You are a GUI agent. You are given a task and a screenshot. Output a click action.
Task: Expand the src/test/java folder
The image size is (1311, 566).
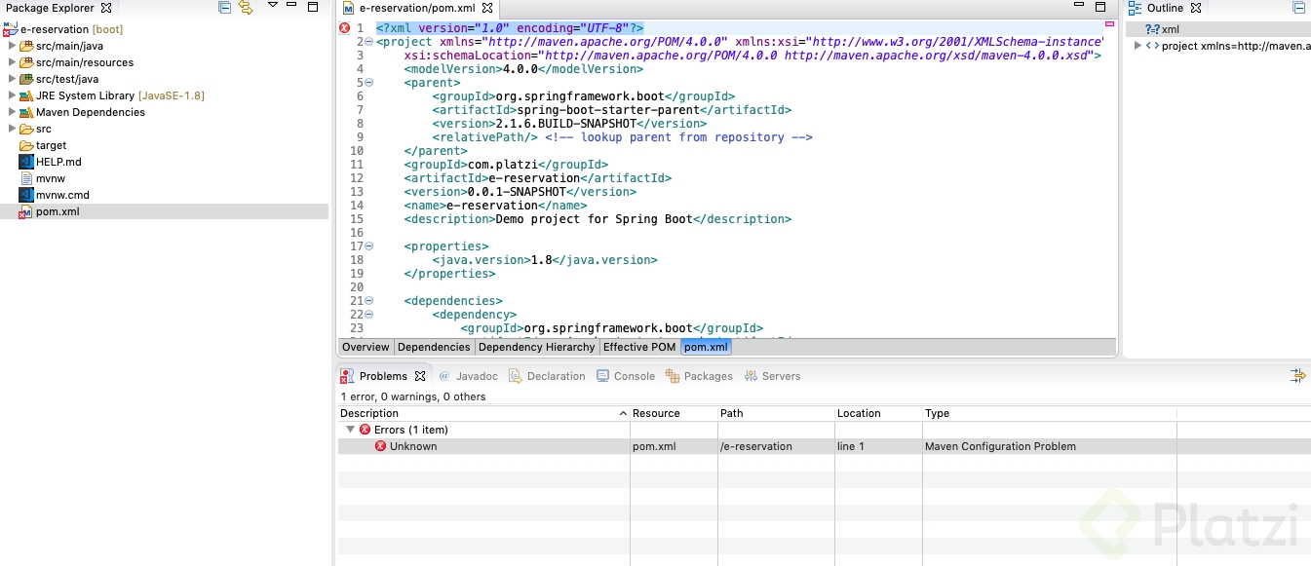[x=12, y=79]
